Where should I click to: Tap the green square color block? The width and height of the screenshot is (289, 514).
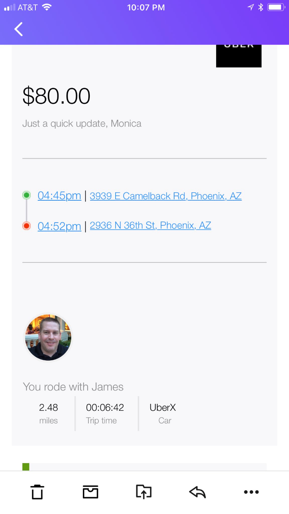(26, 467)
